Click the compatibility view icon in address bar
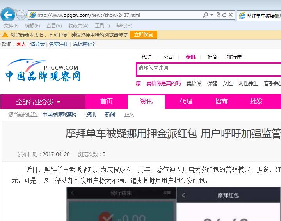This screenshot has height=221, width=281. [x=218, y=15]
